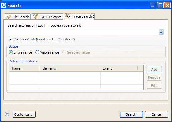
Task: Expand the search expression history dropdown
Action: click(161, 32)
